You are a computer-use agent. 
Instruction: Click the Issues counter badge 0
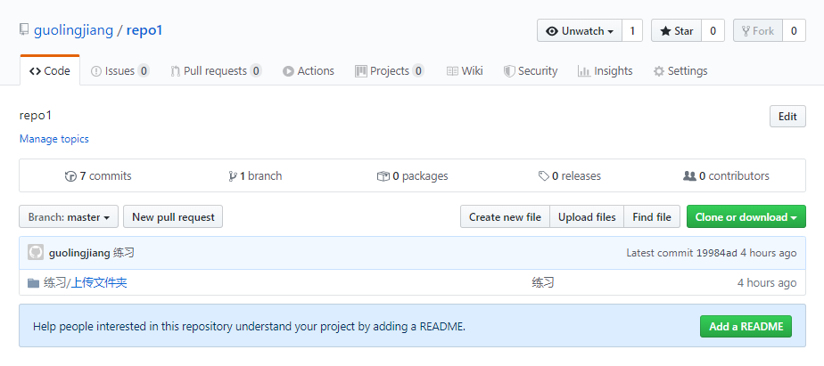pyautogui.click(x=144, y=71)
